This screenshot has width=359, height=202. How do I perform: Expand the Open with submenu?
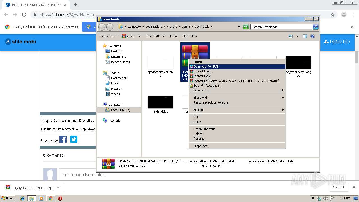pyautogui.click(x=237, y=90)
